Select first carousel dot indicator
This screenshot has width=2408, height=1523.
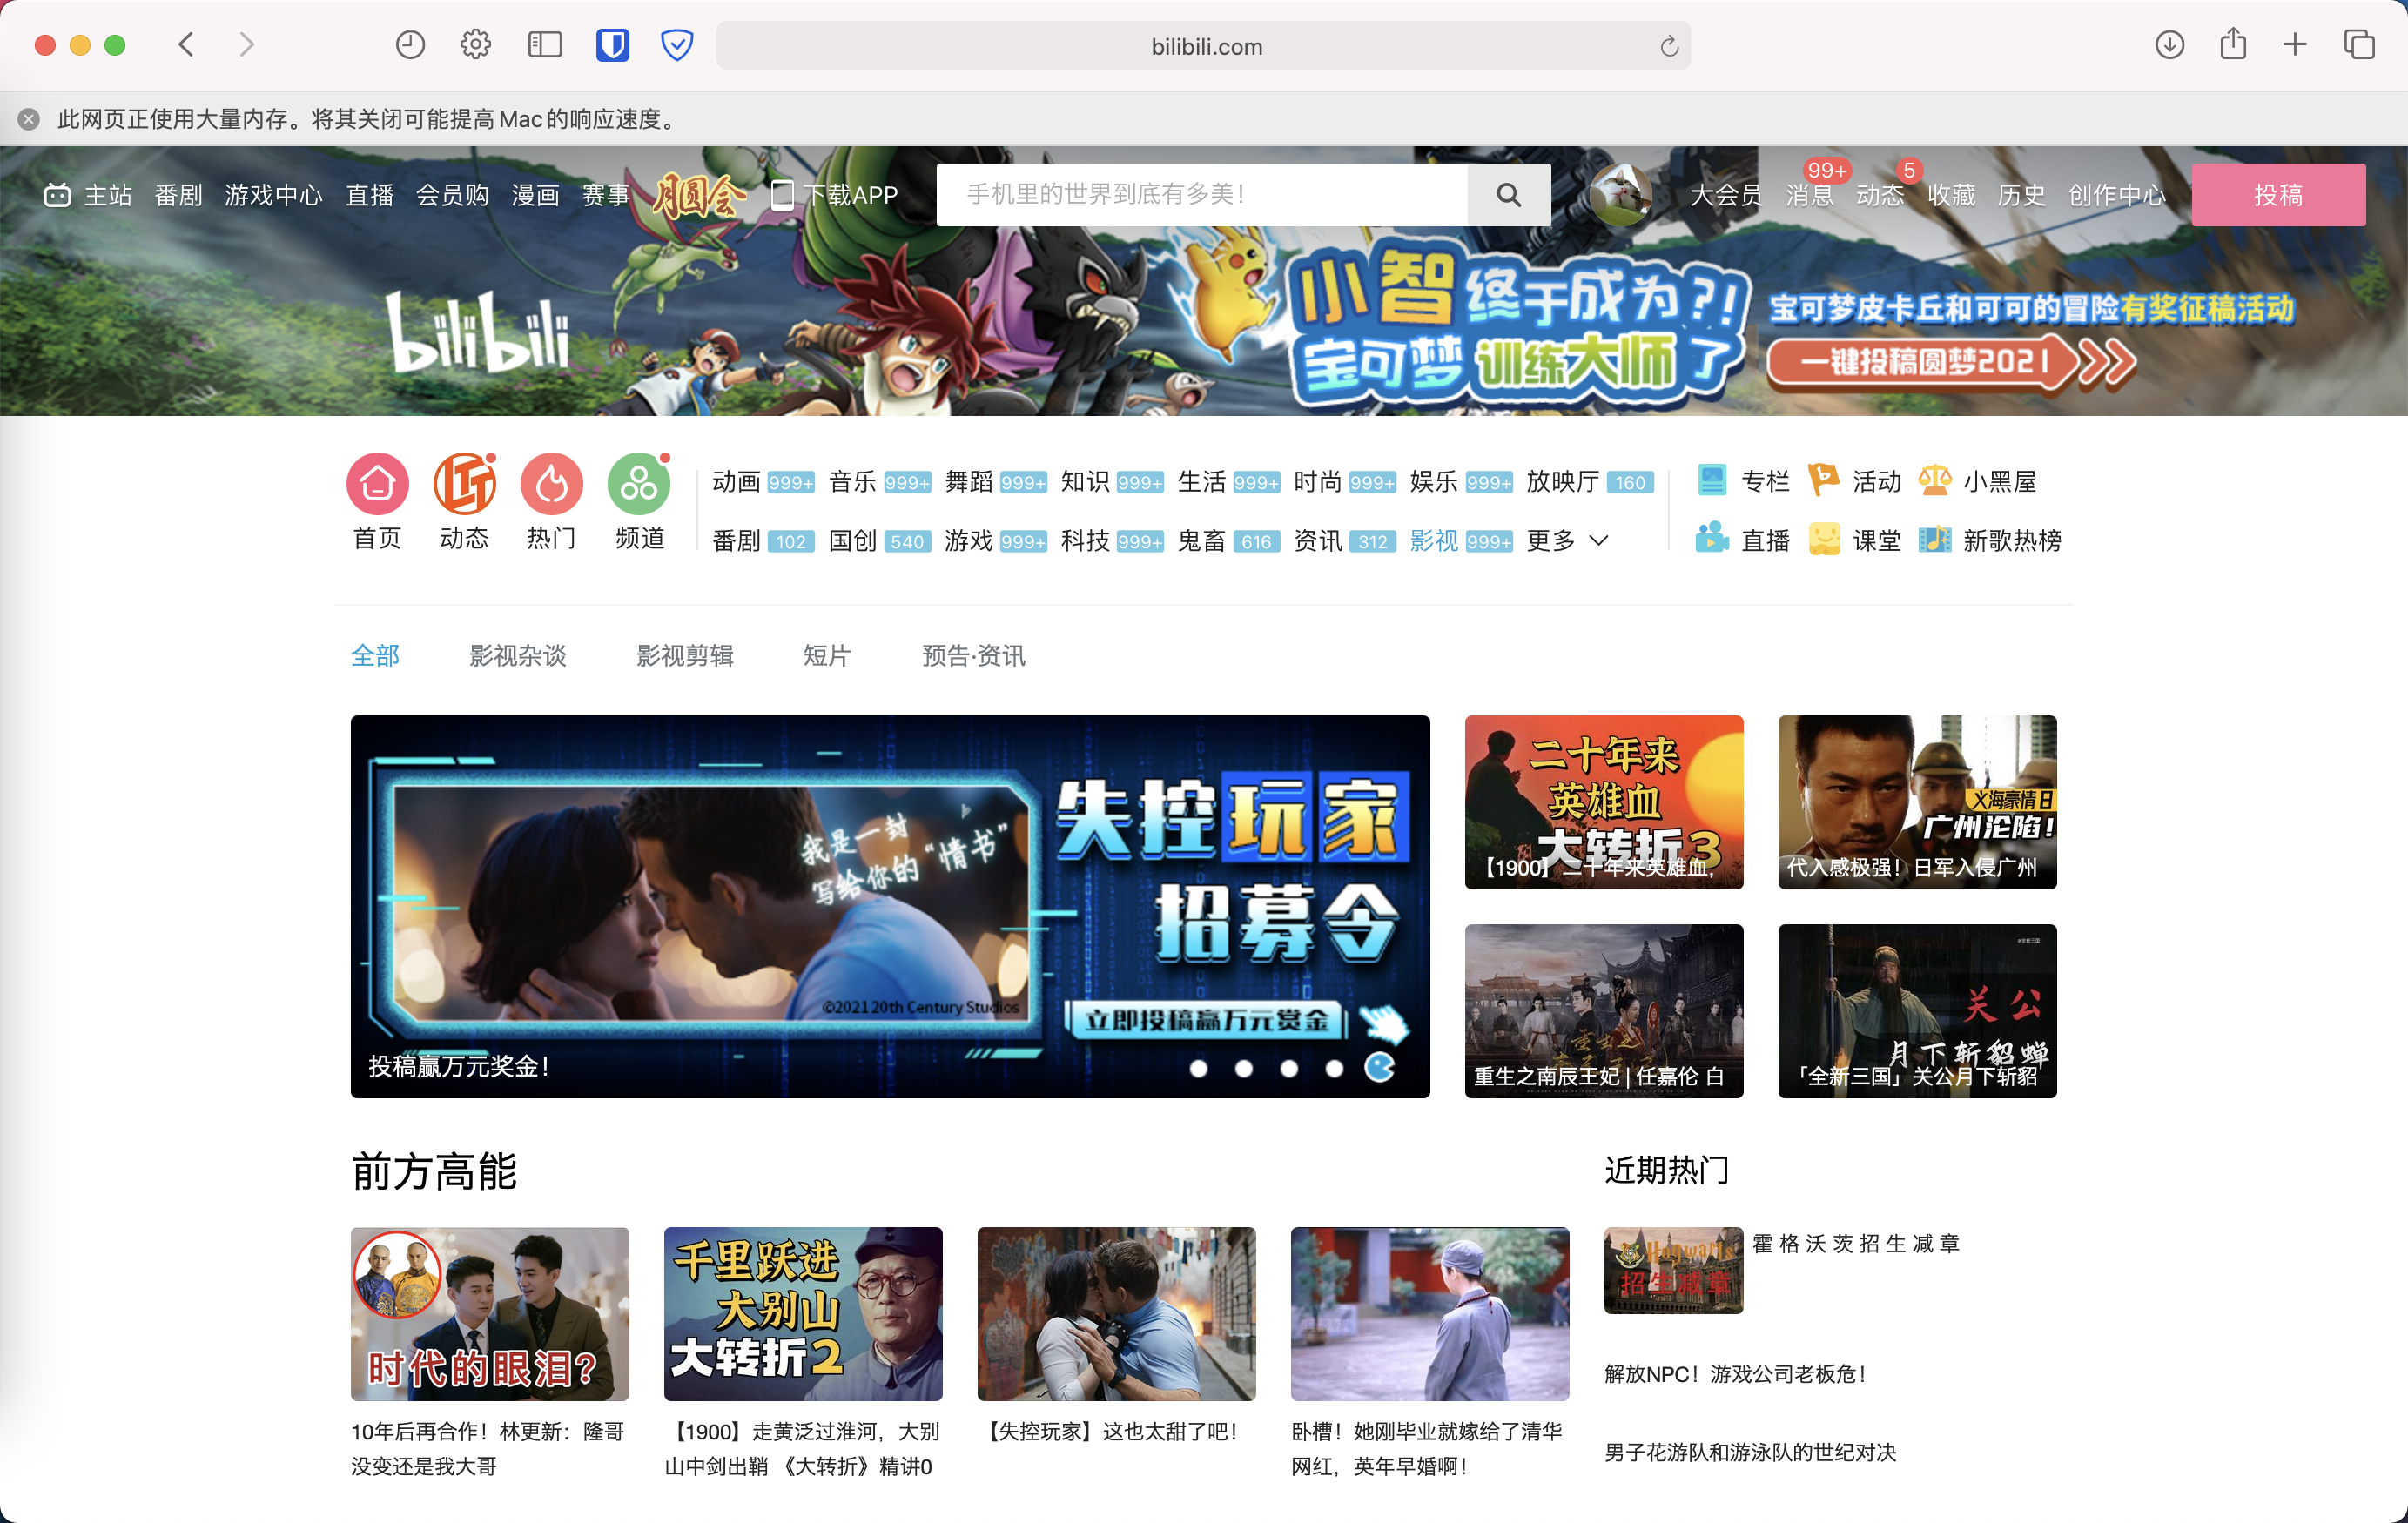click(1199, 1068)
